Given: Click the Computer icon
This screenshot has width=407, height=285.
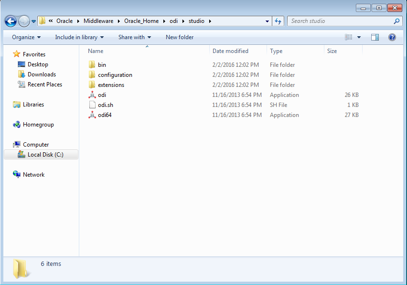Looking at the screenshot, I should (x=17, y=145).
